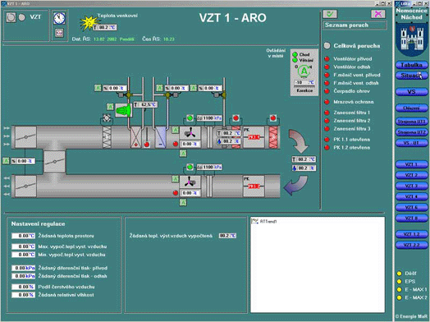Click the clock time-schedule icon
The height and width of the screenshot is (322, 430).
[x=59, y=18]
